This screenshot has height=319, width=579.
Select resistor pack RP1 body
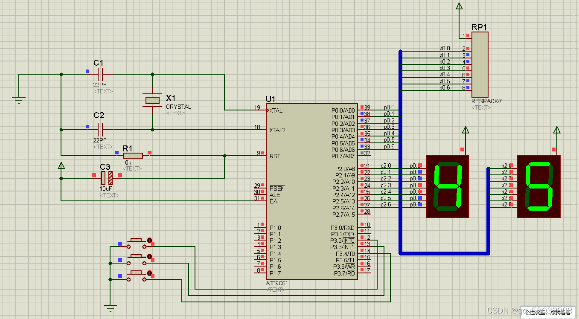480,64
